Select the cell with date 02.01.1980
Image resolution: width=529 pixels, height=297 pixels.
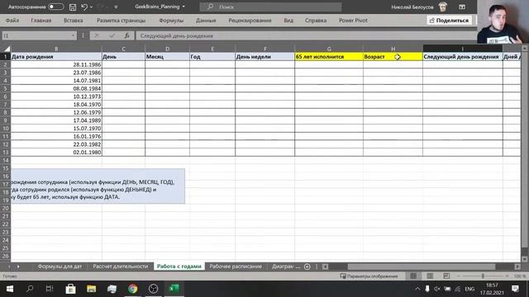(x=56, y=152)
